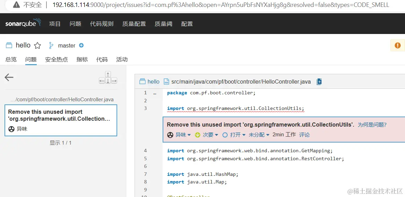Click the hello project title

point(23,45)
